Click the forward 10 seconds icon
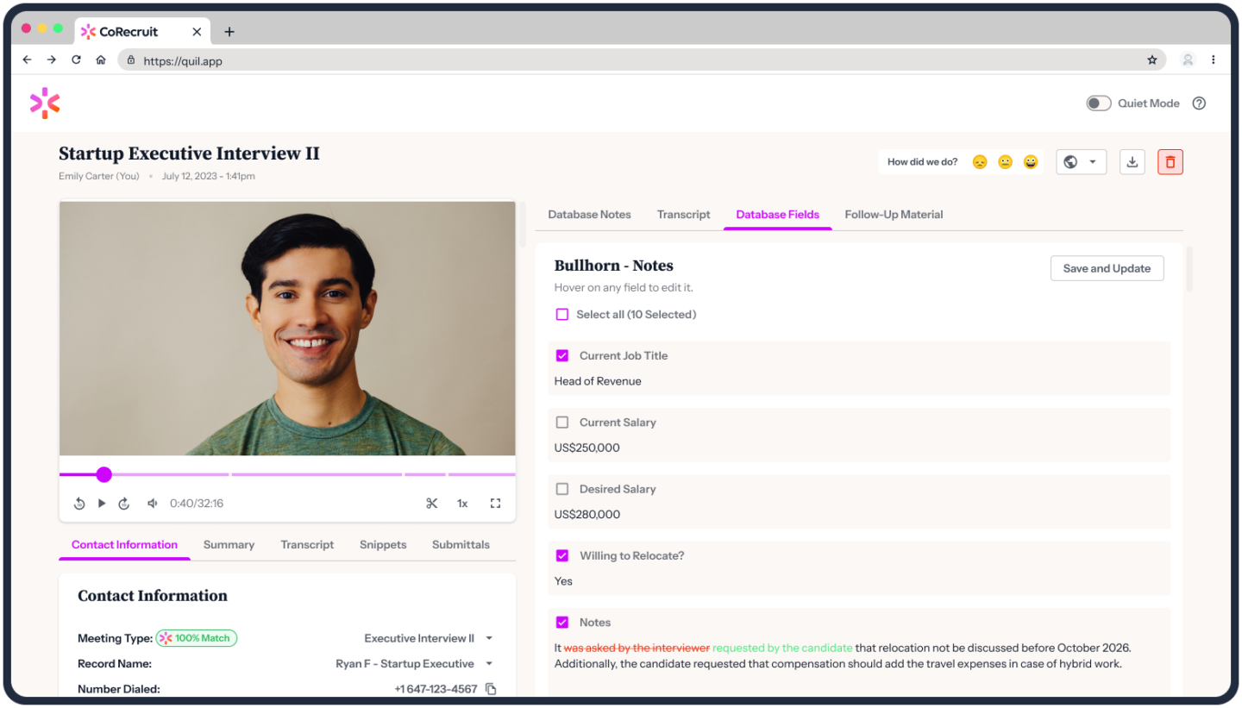This screenshot has height=708, width=1242. click(x=123, y=503)
